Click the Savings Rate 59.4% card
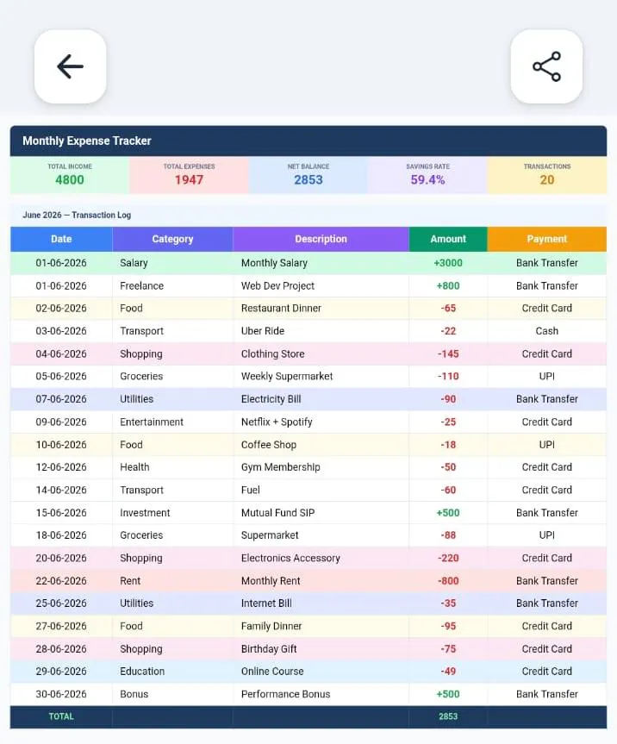Viewport: 617px width, 744px height. click(427, 175)
